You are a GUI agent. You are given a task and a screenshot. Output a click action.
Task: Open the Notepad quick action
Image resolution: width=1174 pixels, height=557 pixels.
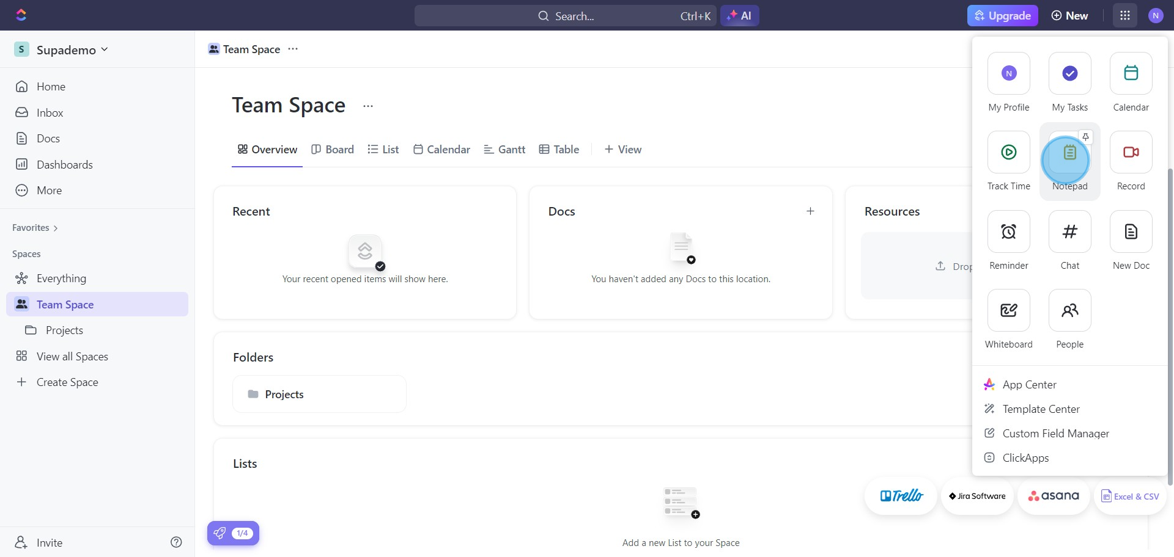pyautogui.click(x=1069, y=161)
